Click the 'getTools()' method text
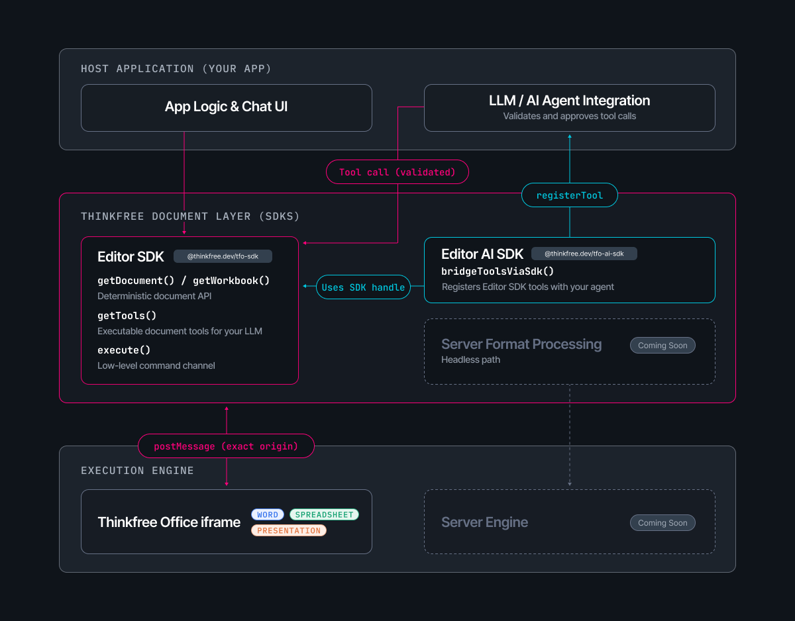Image resolution: width=795 pixels, height=621 pixels. click(127, 316)
